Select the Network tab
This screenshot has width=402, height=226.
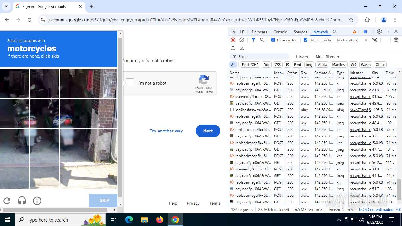click(321, 32)
